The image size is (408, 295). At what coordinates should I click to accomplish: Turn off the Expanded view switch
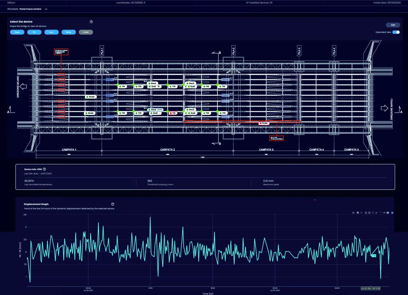(x=396, y=32)
